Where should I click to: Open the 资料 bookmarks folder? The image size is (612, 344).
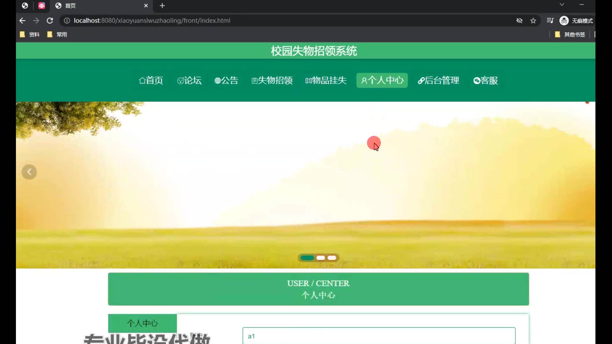coord(30,34)
